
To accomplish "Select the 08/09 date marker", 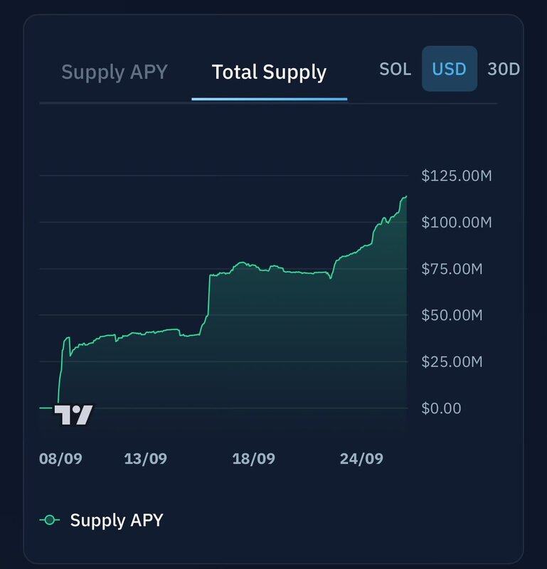I will pyautogui.click(x=60, y=459).
